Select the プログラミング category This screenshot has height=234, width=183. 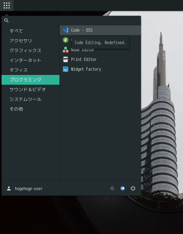point(30,80)
